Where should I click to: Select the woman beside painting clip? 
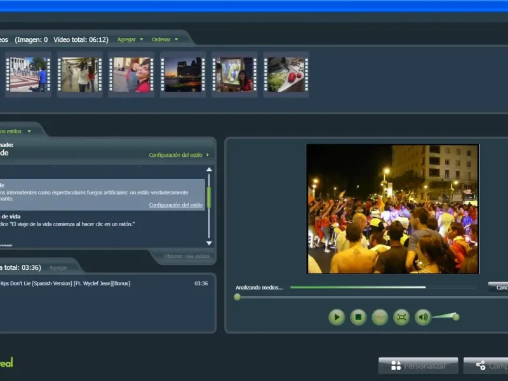pos(234,74)
